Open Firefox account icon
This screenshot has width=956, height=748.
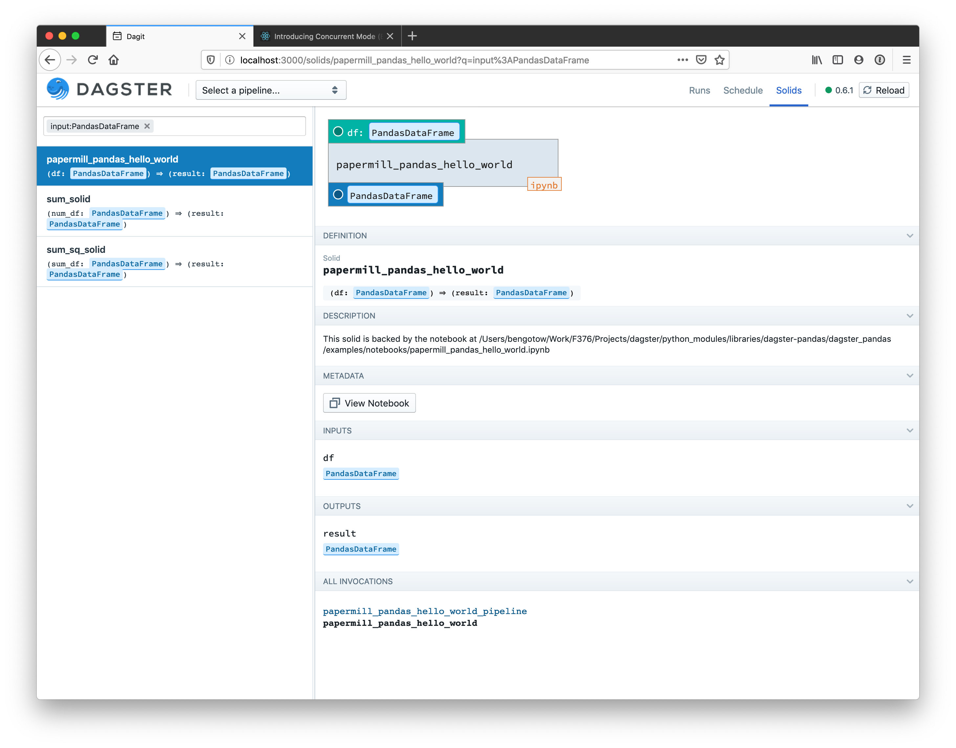(859, 60)
